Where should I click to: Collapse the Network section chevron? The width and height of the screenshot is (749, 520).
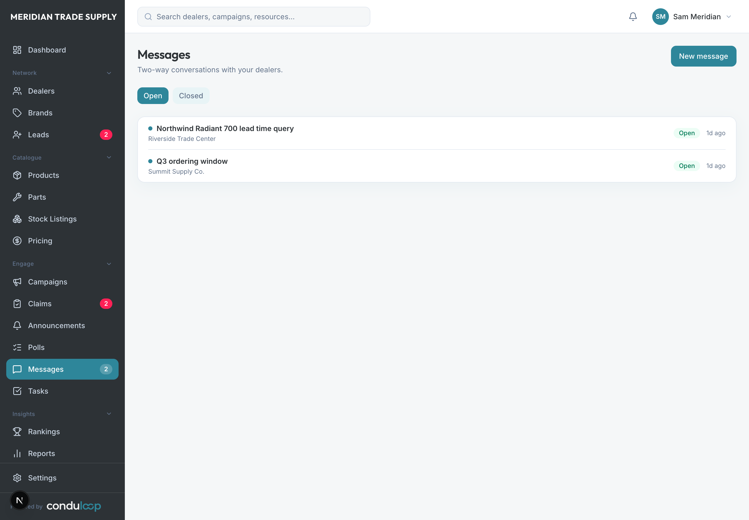point(109,73)
